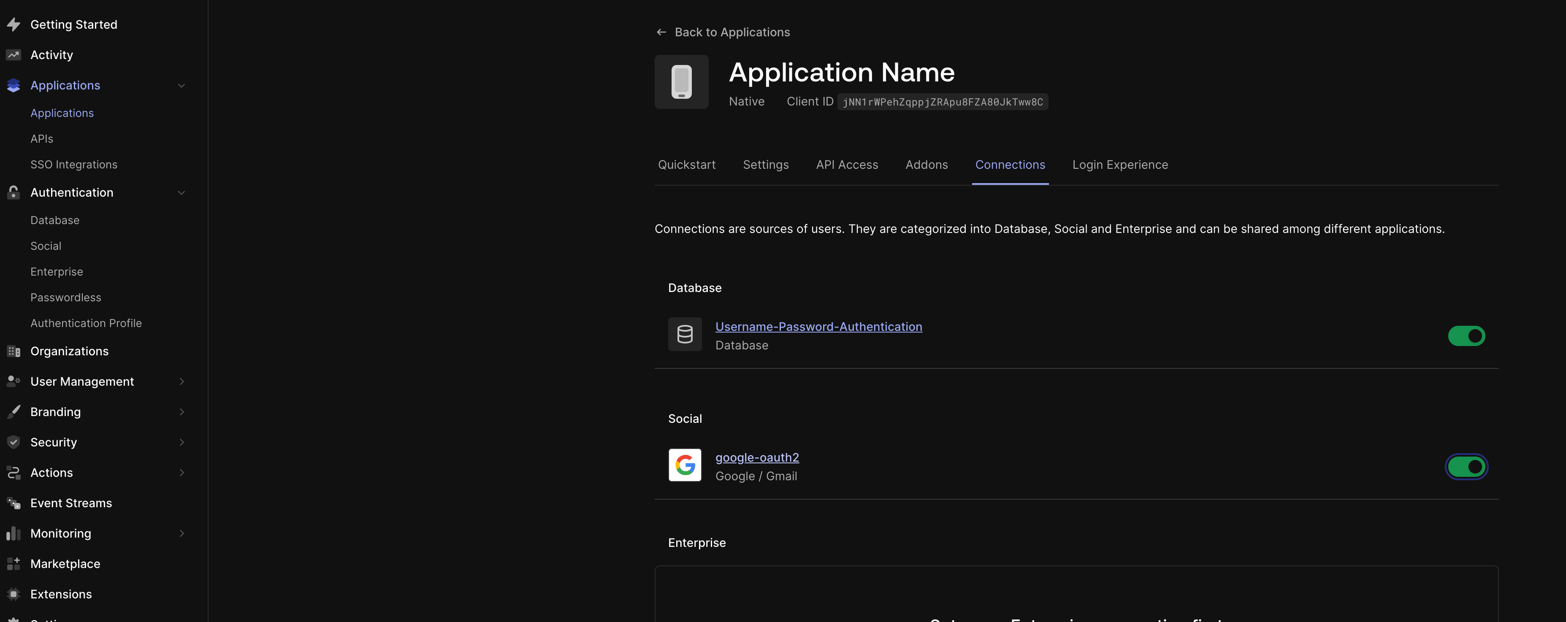Viewport: 1566px width, 622px height.
Task: Open Database under Authentication in sidebar
Action: click(x=55, y=220)
